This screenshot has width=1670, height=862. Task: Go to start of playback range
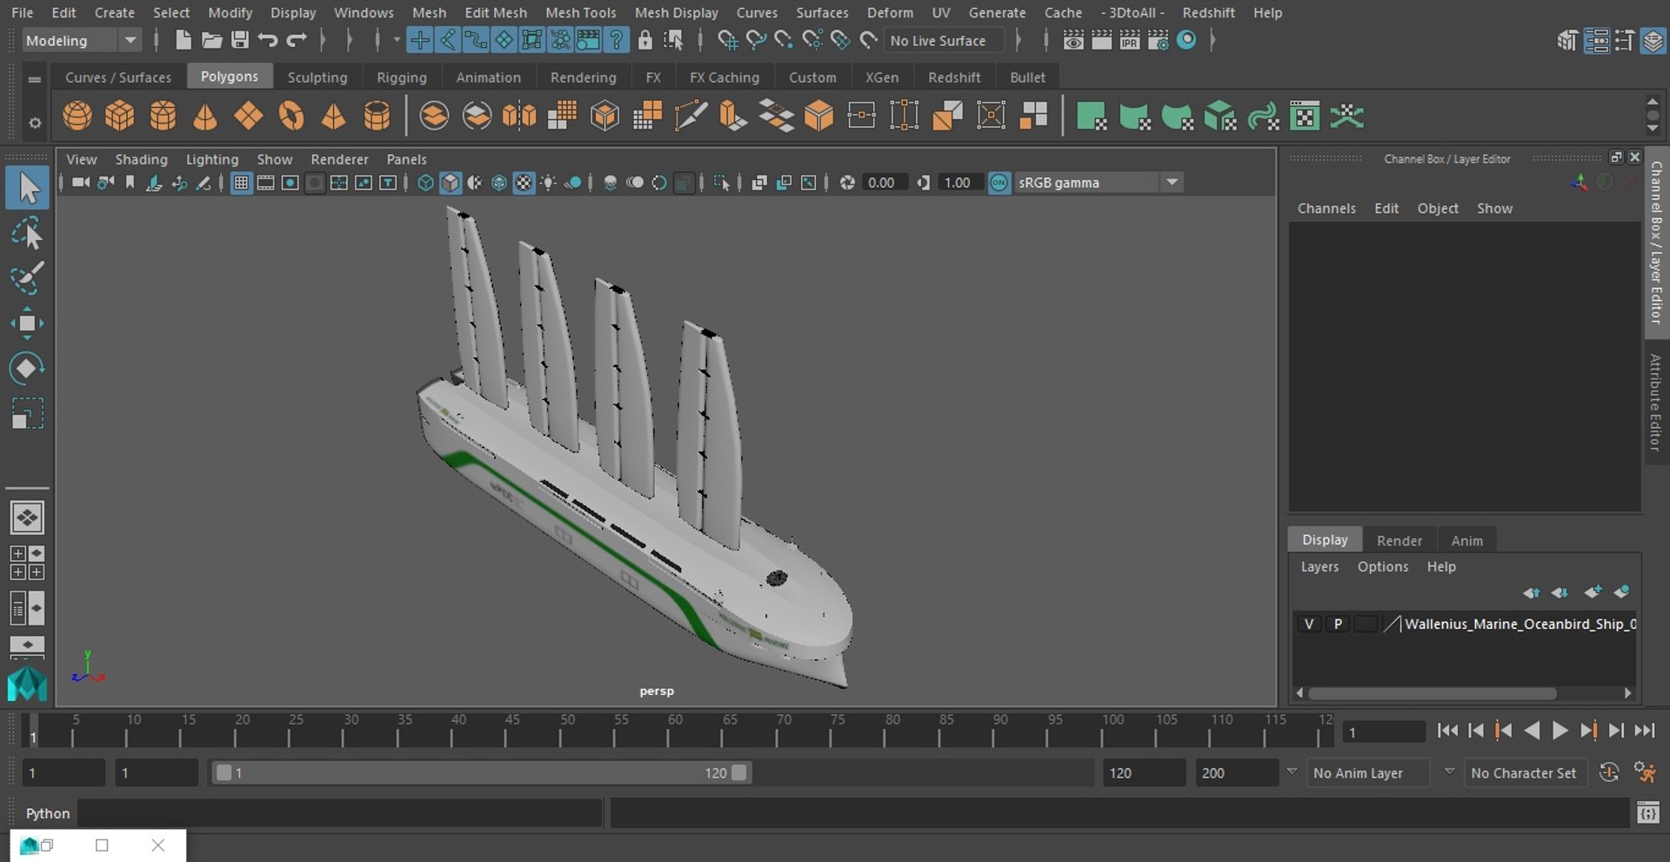pyautogui.click(x=1447, y=731)
